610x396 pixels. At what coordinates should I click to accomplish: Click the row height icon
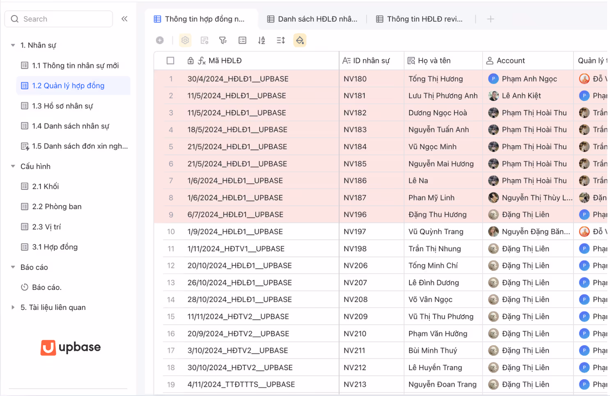281,40
